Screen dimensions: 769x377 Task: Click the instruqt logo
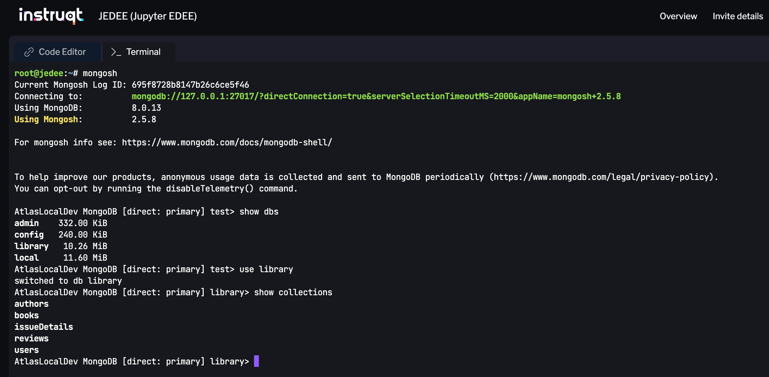[x=51, y=15]
